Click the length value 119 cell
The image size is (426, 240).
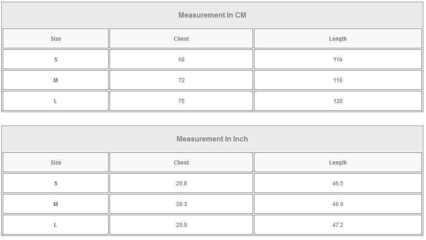[338, 80]
